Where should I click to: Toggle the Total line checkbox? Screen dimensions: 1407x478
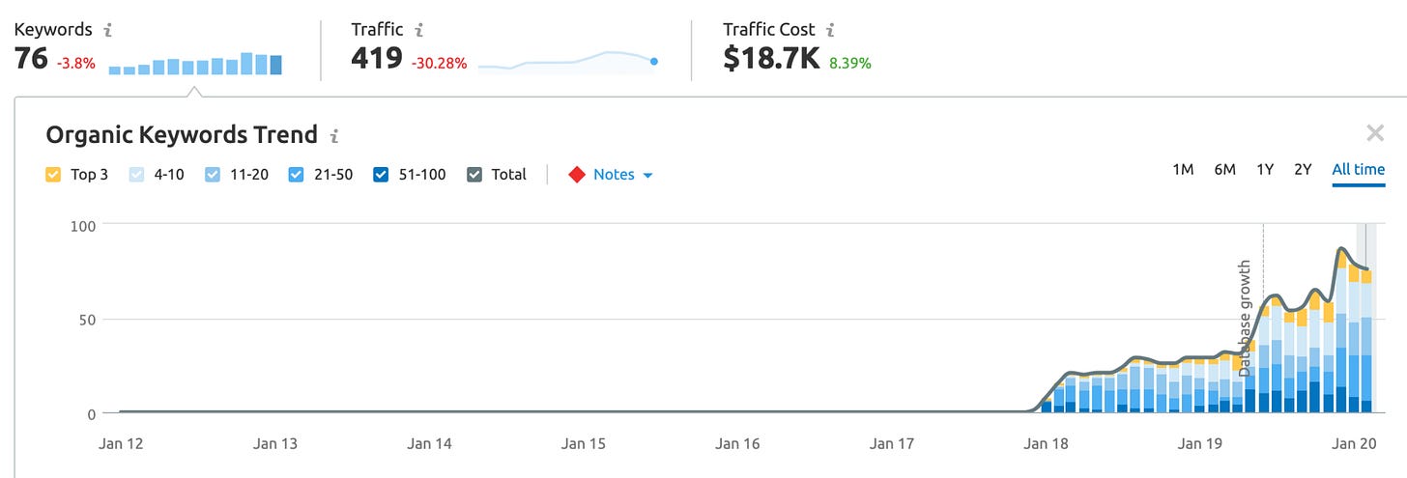tap(474, 175)
